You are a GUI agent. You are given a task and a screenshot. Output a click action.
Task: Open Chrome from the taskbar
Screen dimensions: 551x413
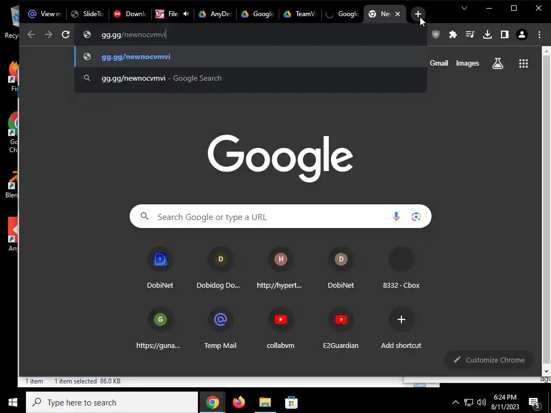point(212,402)
